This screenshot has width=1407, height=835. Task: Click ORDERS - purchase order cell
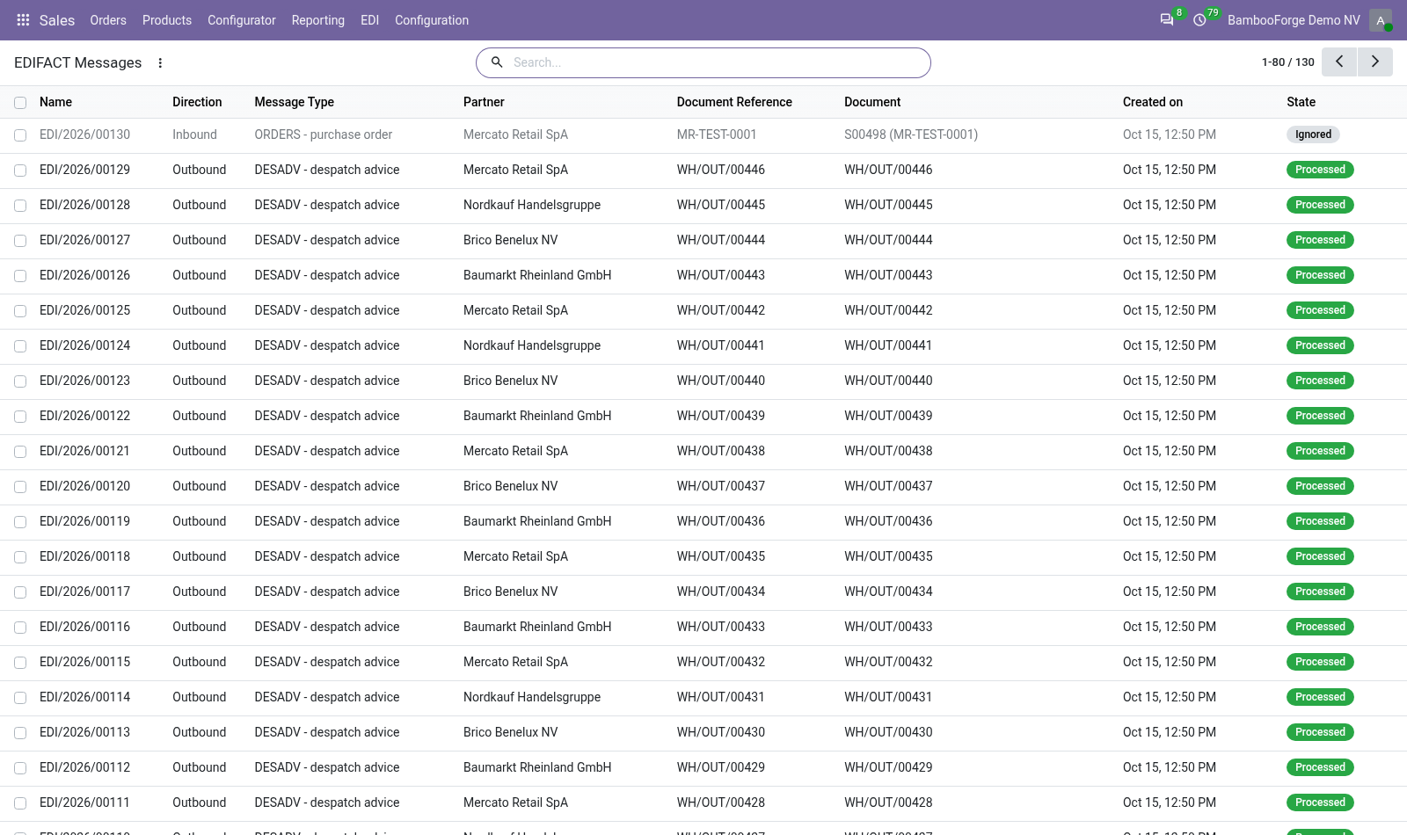point(324,134)
